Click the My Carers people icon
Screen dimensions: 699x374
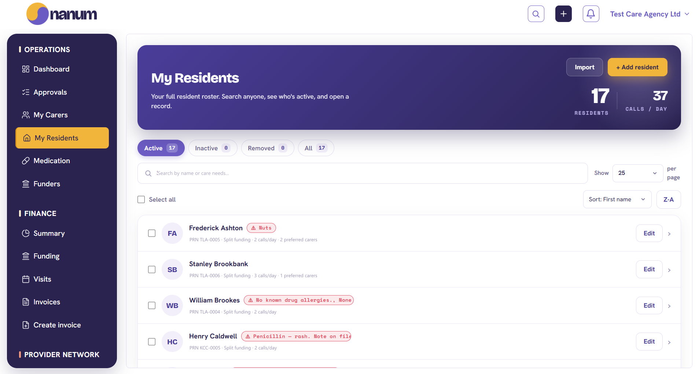[26, 115]
